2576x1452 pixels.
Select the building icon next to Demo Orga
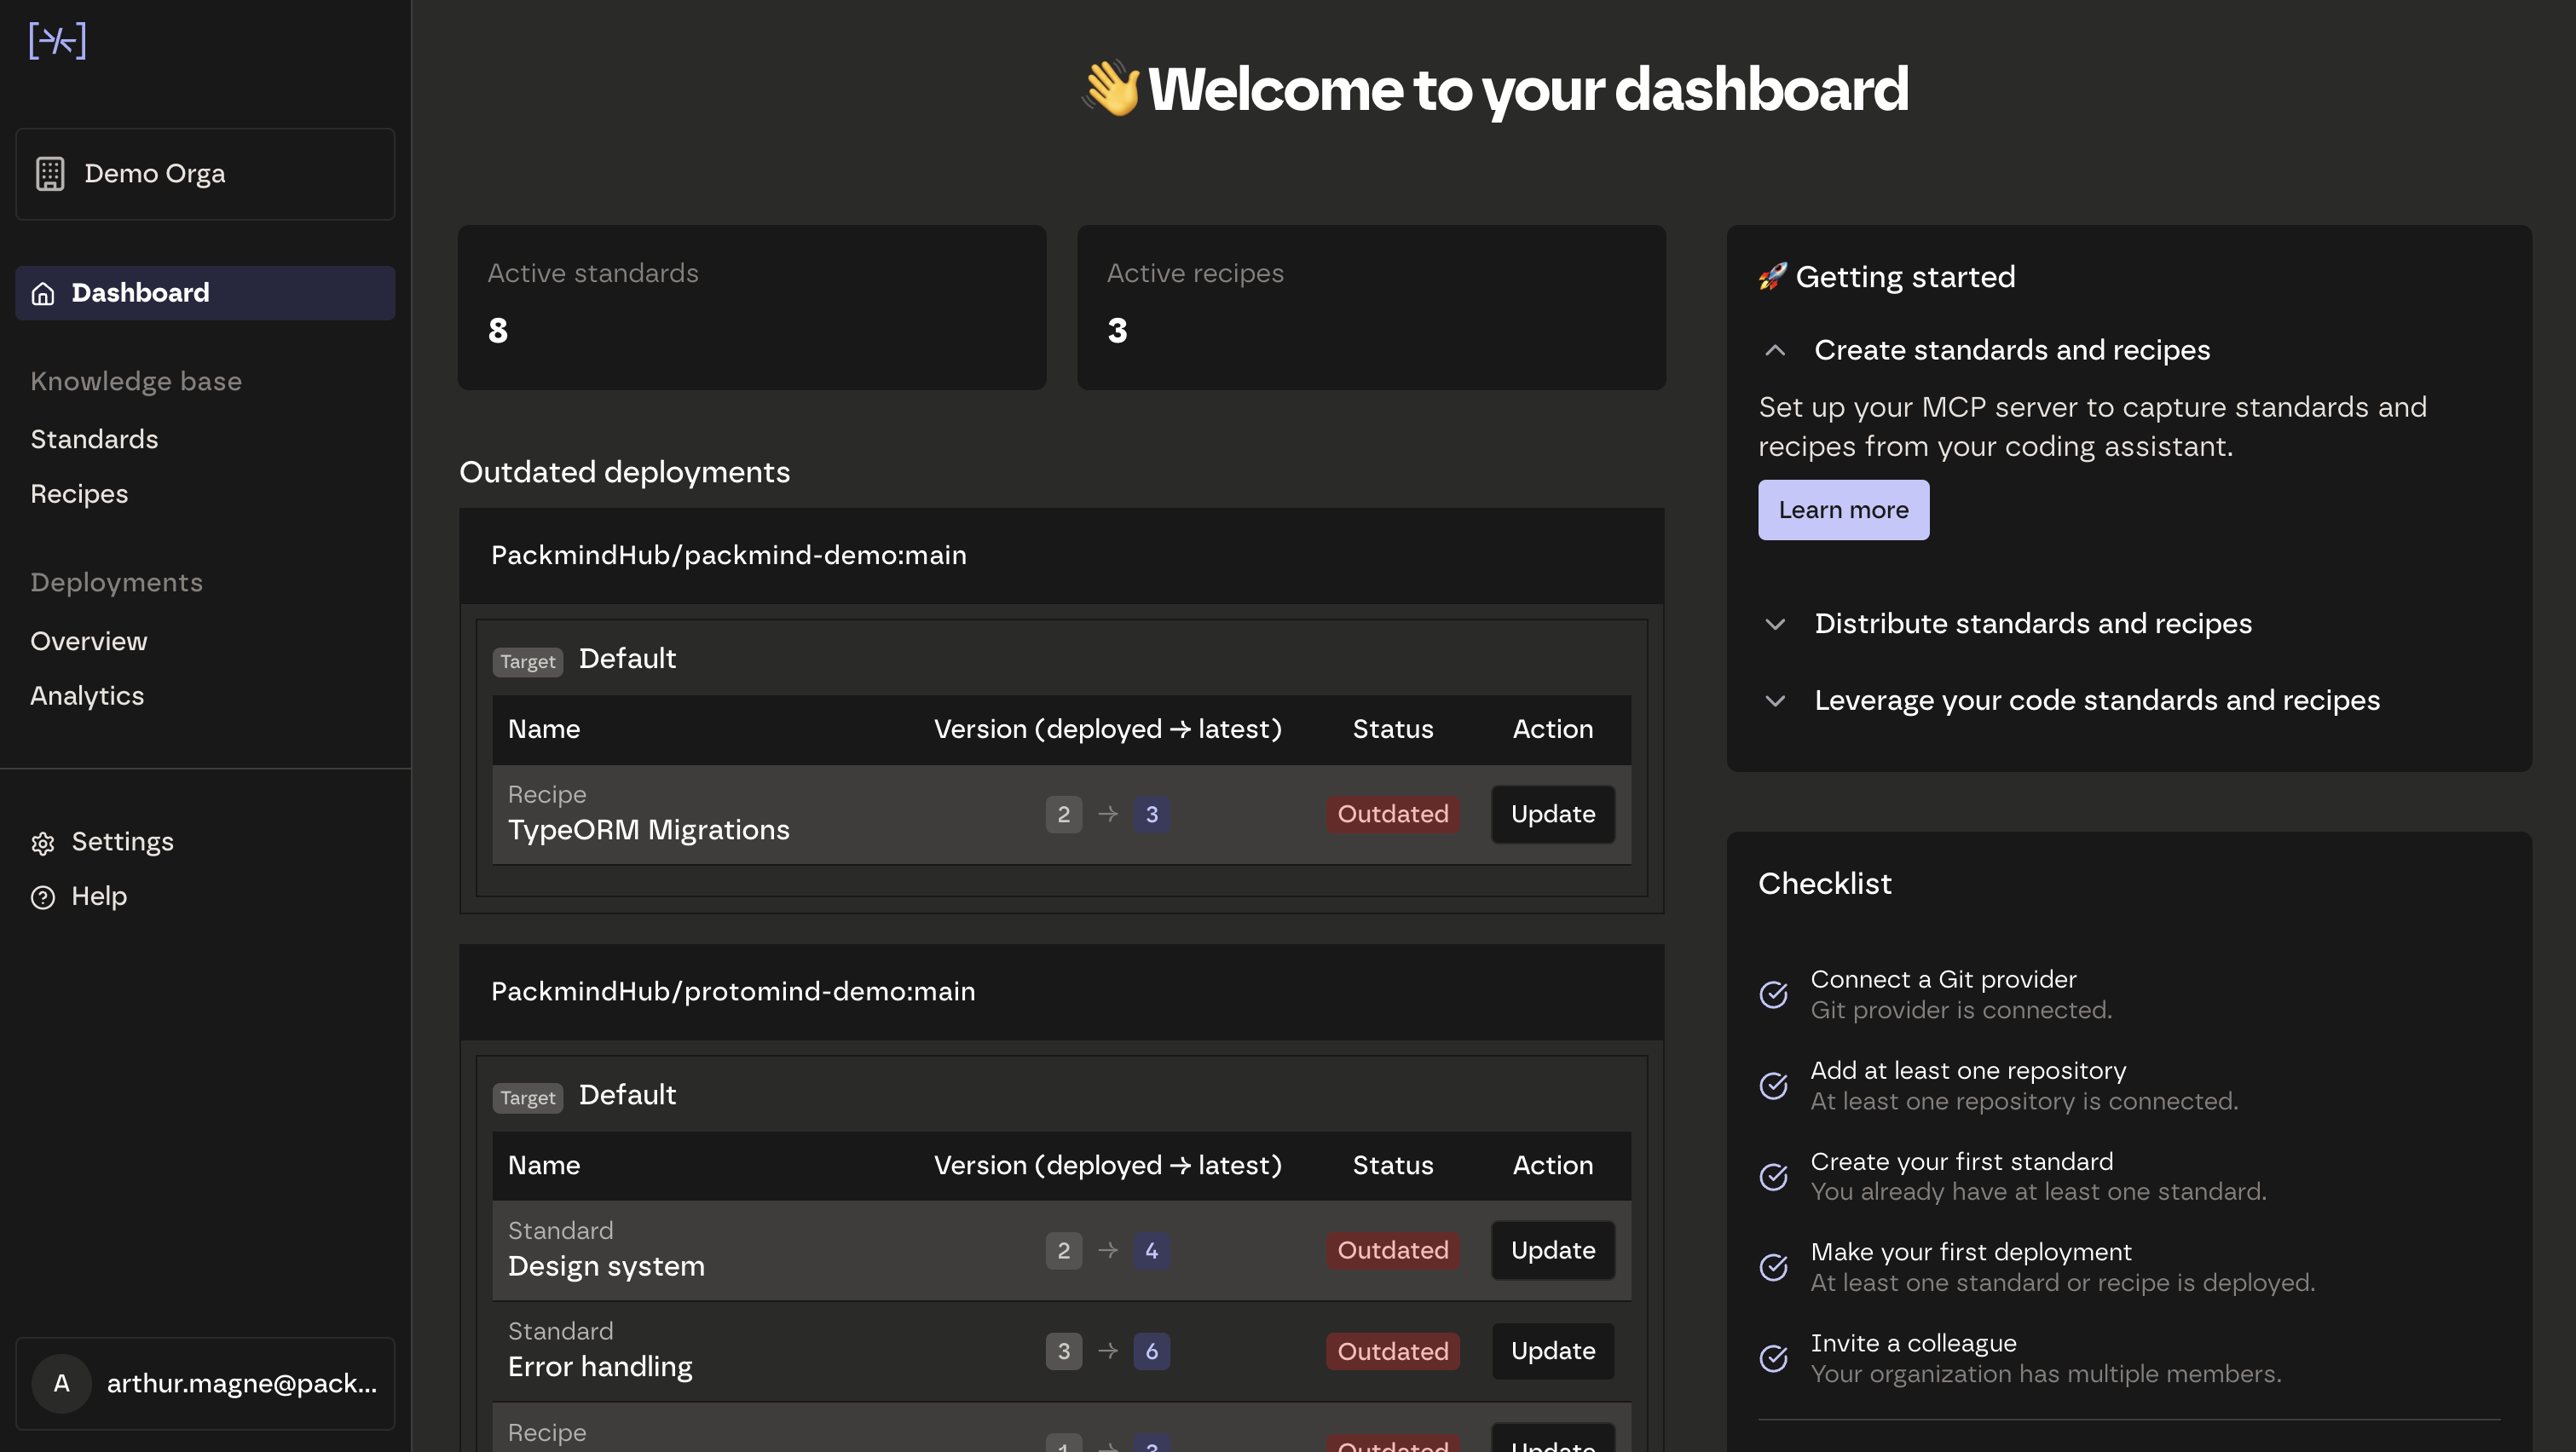click(x=50, y=172)
